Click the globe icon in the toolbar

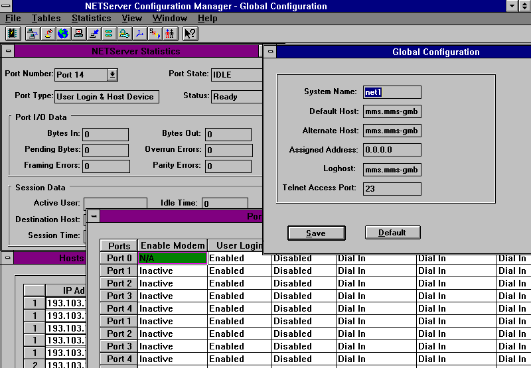pos(63,33)
